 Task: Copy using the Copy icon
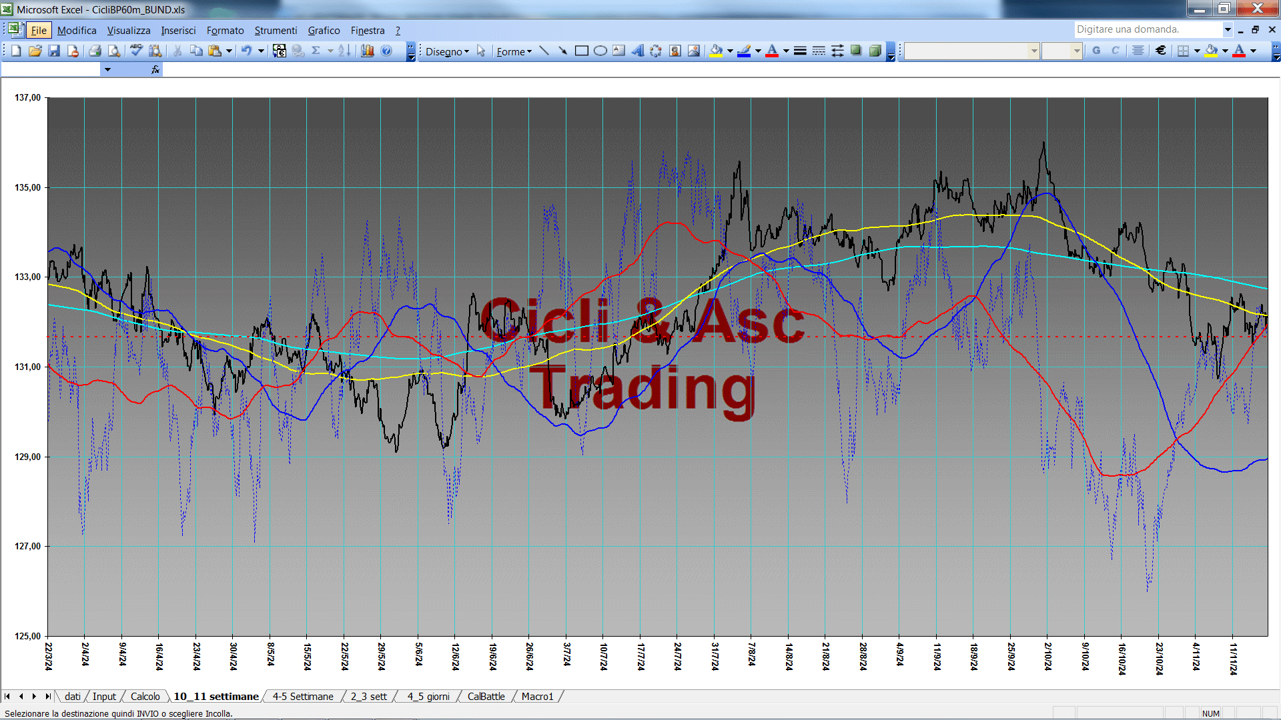coord(196,51)
